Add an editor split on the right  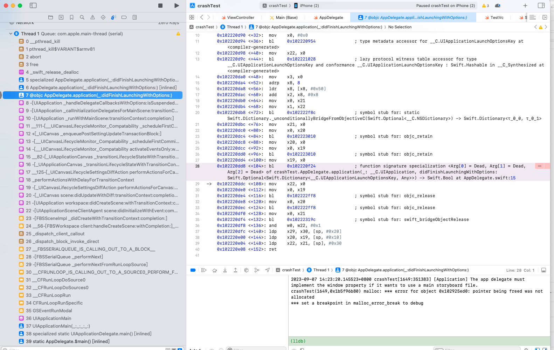click(545, 17)
